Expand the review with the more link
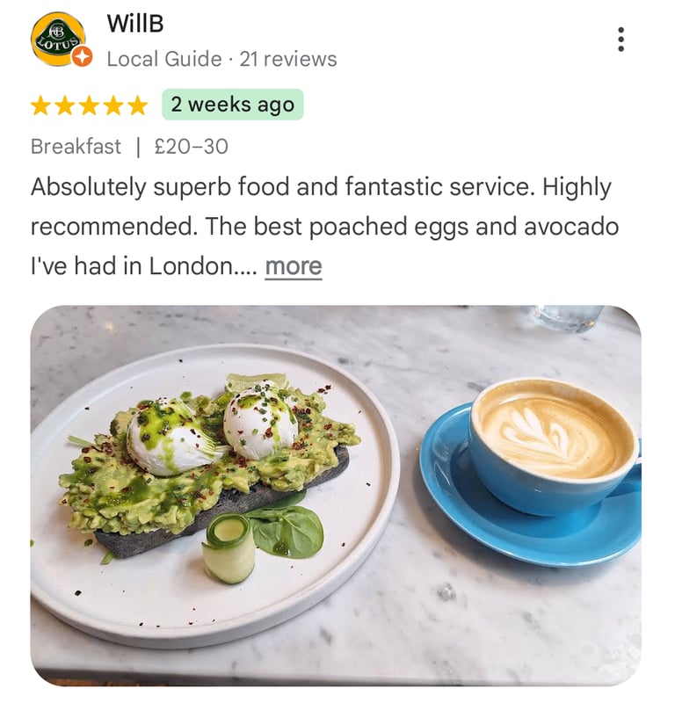 tap(294, 266)
